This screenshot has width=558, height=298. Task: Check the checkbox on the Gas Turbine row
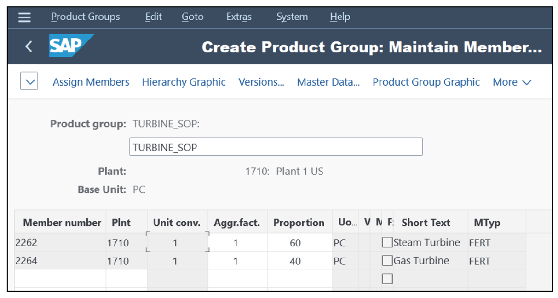click(x=388, y=260)
